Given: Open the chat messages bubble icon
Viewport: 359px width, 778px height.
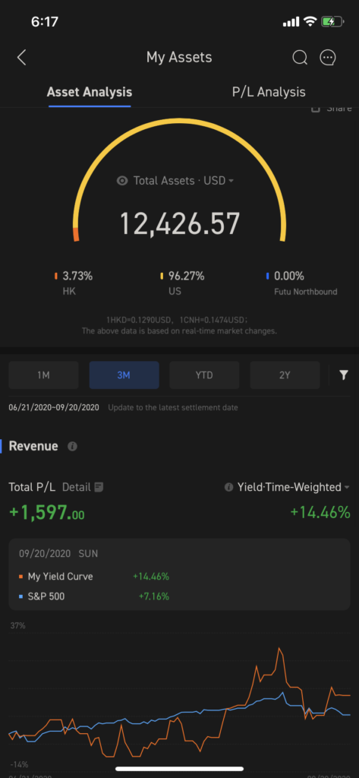Looking at the screenshot, I should click(x=328, y=58).
